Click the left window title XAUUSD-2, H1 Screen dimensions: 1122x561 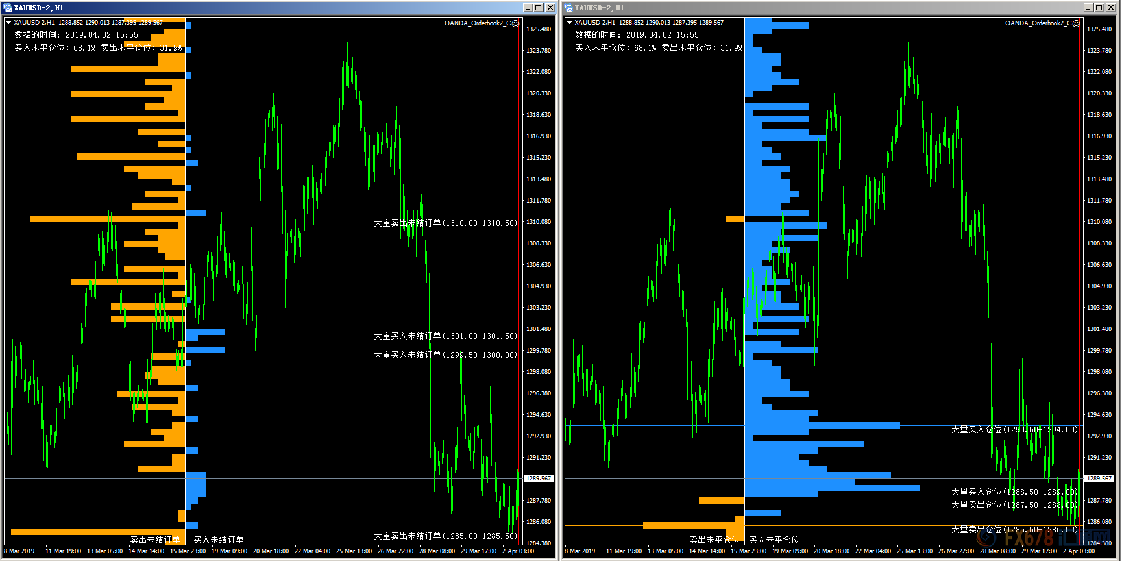(39, 8)
